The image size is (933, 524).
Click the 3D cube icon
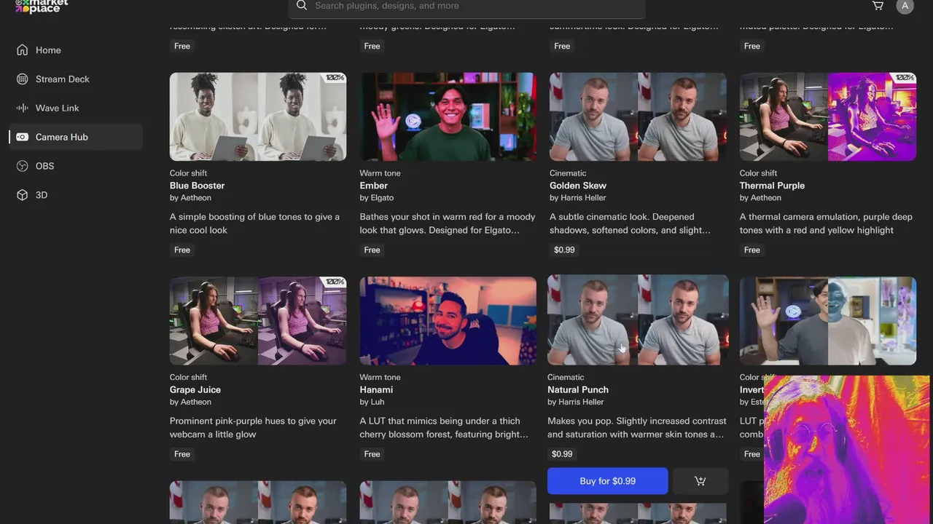(22, 196)
